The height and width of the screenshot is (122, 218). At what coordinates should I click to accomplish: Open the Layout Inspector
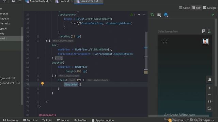point(202,120)
